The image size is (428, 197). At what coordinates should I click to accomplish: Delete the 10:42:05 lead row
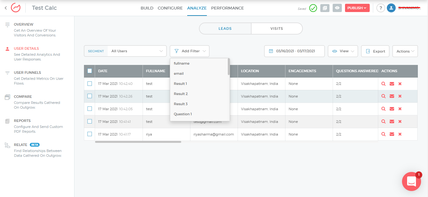click(400, 109)
